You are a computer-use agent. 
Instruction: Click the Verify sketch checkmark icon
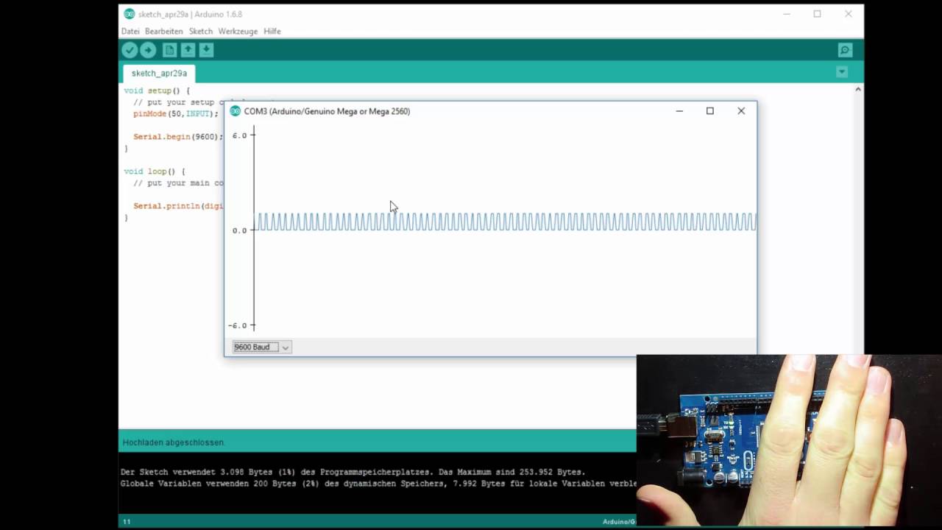pyautogui.click(x=130, y=50)
